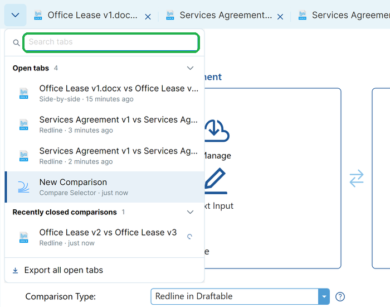The height and width of the screenshot is (307, 390).
Task: Click DOCX icon of 3 minutes ago entry
Action: pyautogui.click(x=23, y=124)
